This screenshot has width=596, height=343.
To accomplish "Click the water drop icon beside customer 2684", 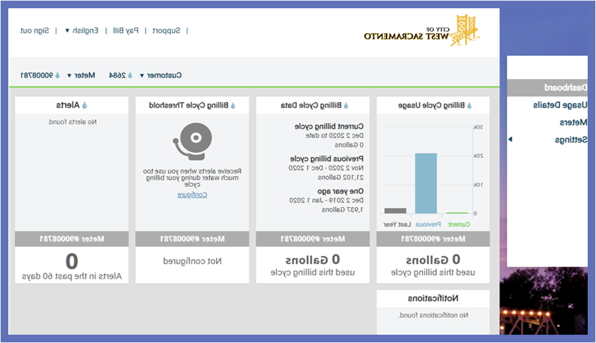I will (130, 75).
